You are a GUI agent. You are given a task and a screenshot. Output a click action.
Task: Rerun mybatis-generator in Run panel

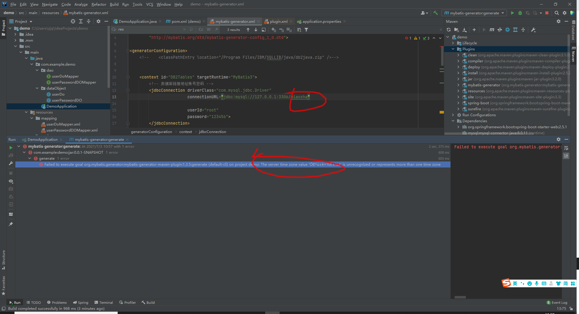[11, 148]
